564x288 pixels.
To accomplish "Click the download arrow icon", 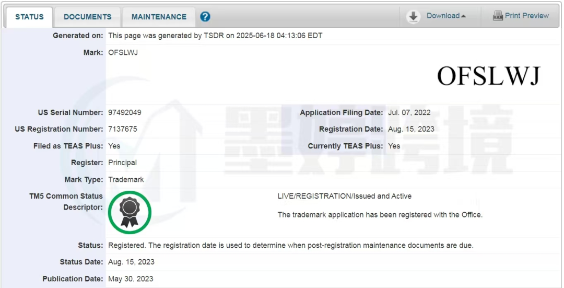I will click(x=413, y=16).
